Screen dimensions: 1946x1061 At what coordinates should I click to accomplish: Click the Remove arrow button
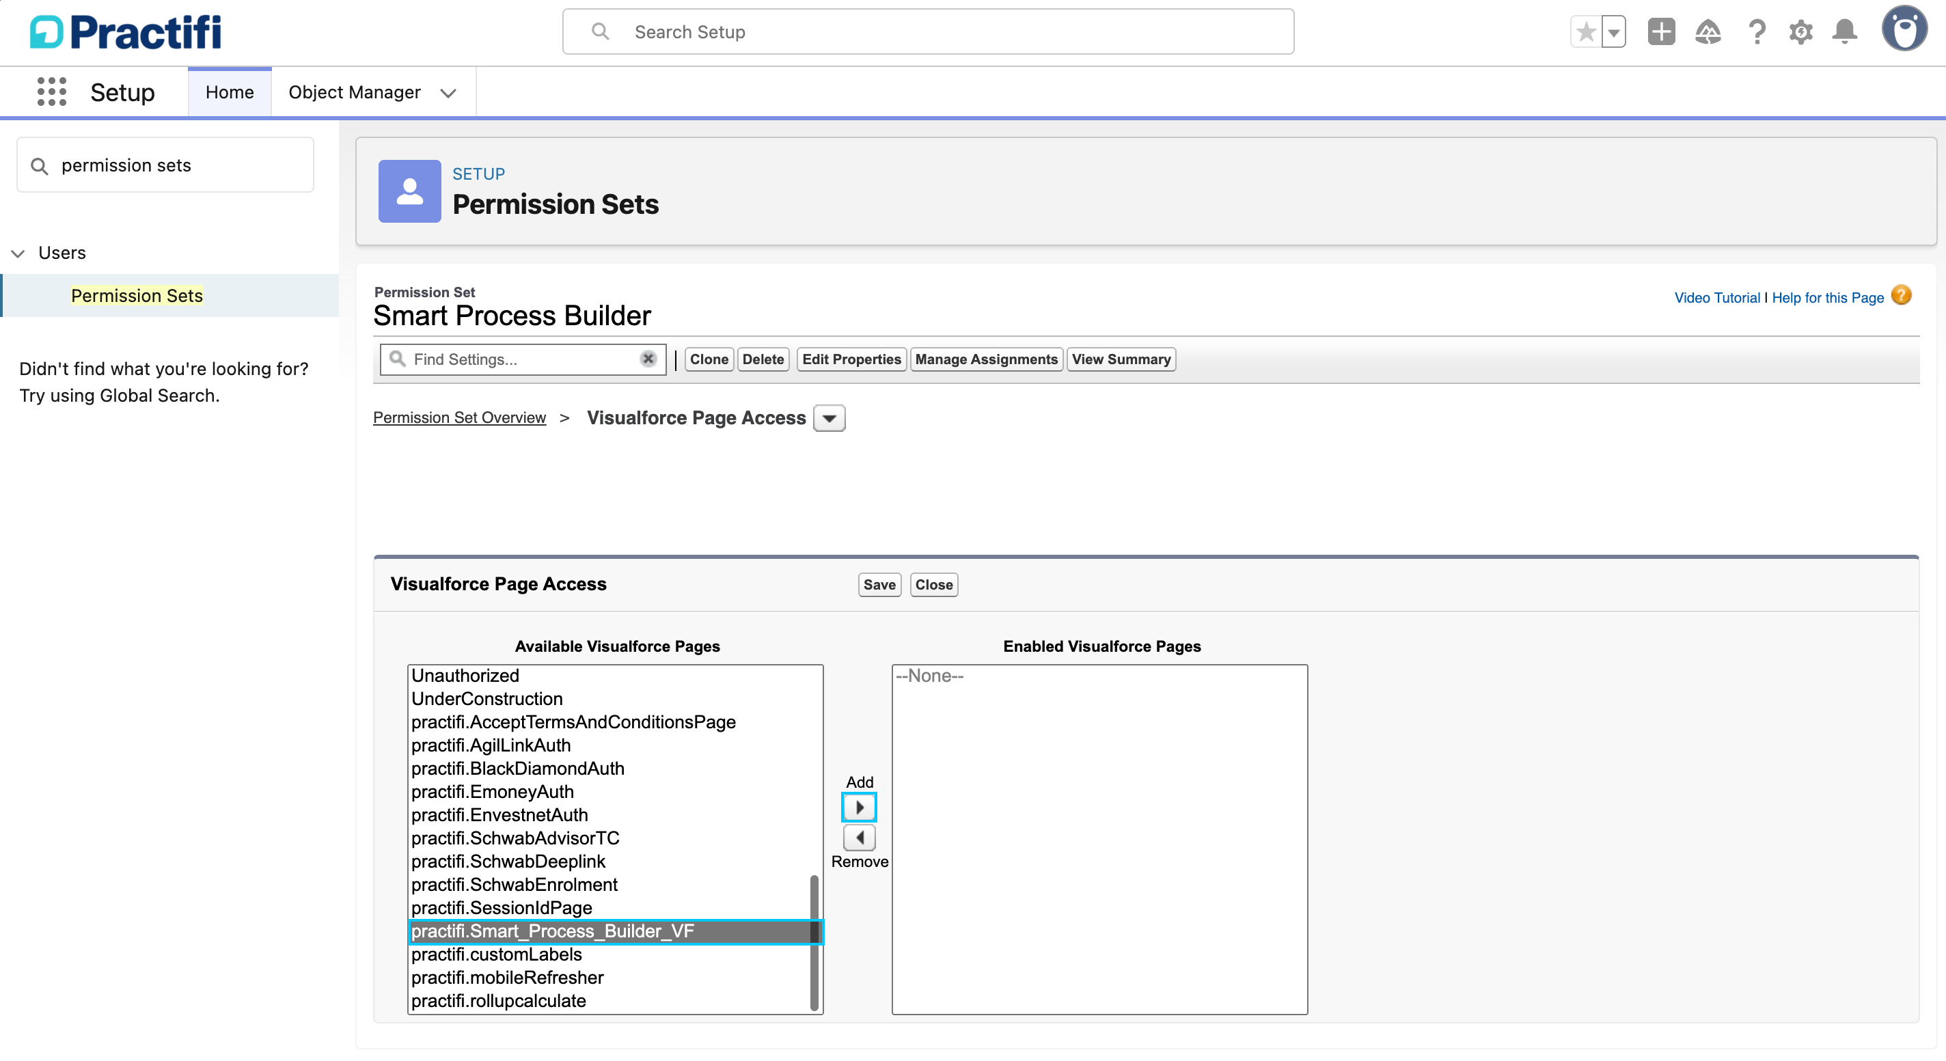coord(859,838)
